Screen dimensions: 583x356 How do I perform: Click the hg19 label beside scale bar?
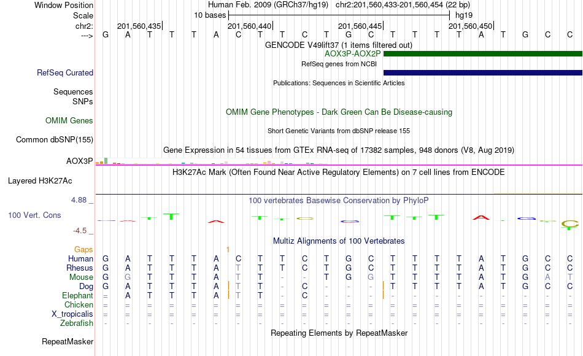pyautogui.click(x=464, y=15)
